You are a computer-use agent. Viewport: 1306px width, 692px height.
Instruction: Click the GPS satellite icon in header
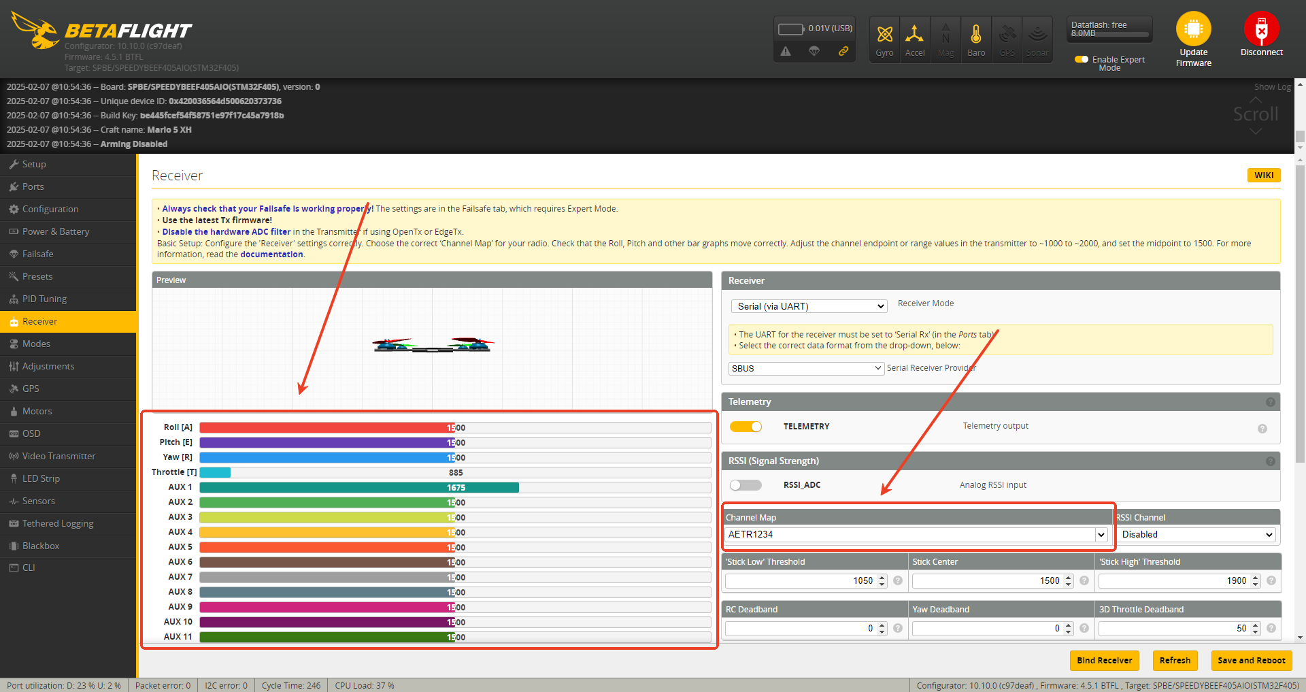(x=1007, y=34)
